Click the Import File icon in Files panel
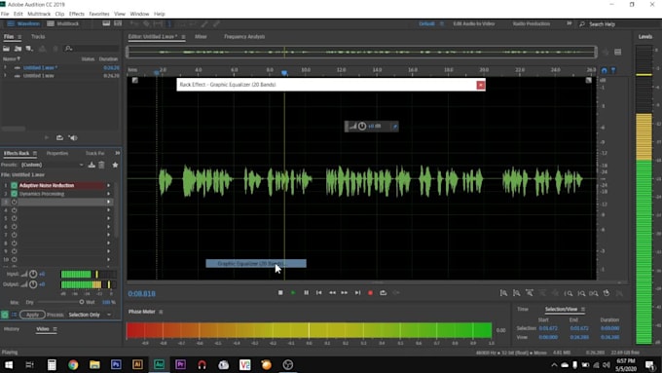The height and width of the screenshot is (373, 662). tap(18, 49)
